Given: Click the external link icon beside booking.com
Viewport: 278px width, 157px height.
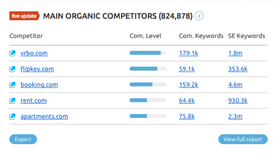Looking at the screenshot, I should 12,85.
